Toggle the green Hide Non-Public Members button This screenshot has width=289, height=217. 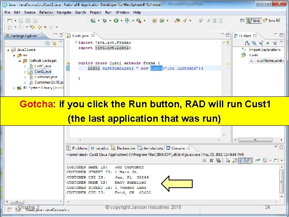[268, 43]
